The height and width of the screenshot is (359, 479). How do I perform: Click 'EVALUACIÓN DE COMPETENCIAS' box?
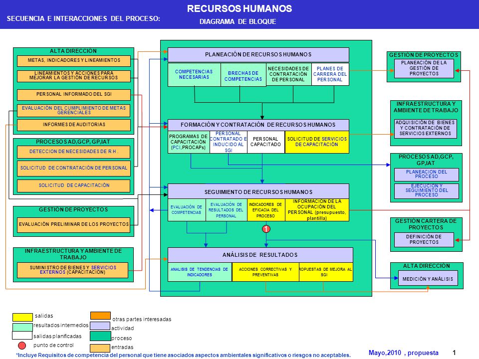186,210
